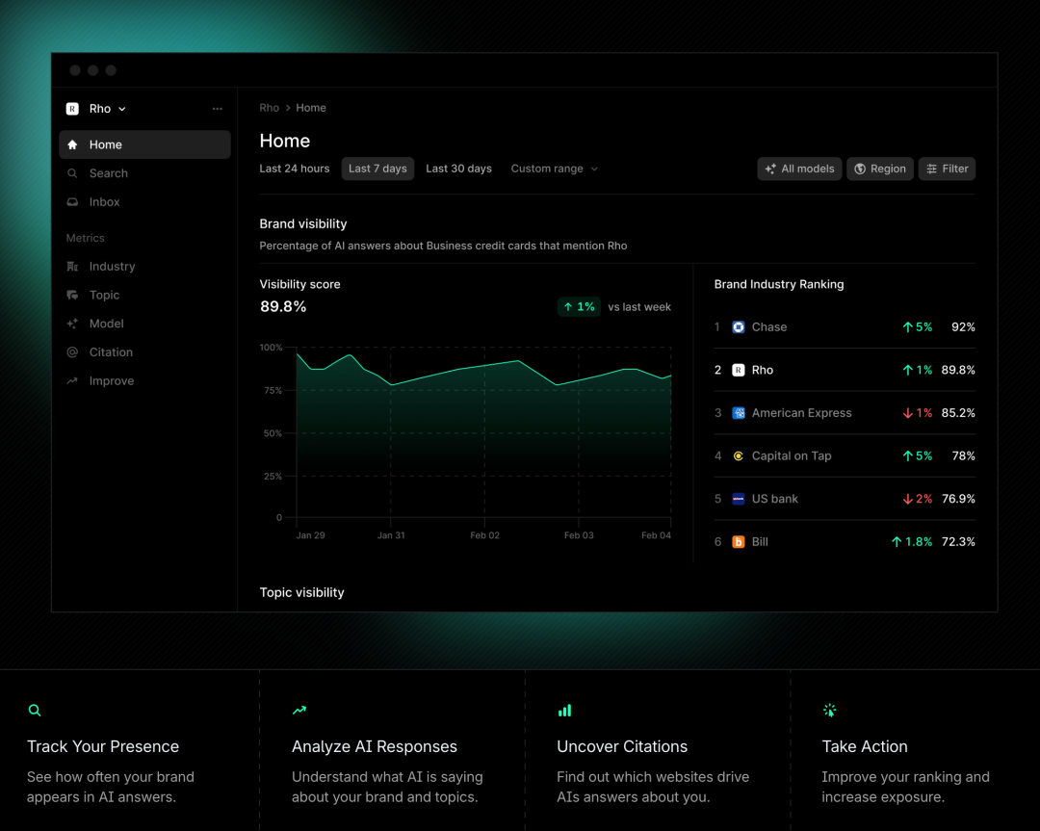The height and width of the screenshot is (831, 1040).
Task: Select the Last 7 days range
Action: [378, 169]
